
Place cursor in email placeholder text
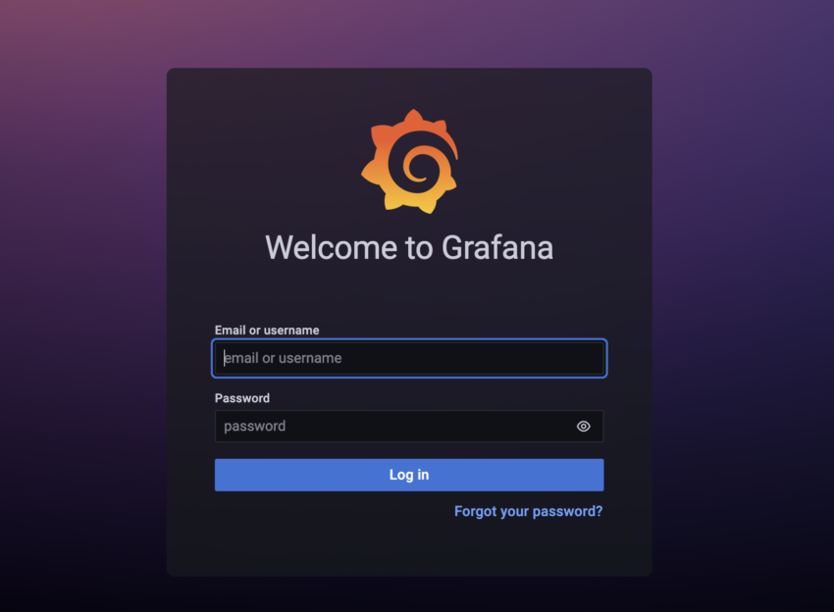click(283, 358)
